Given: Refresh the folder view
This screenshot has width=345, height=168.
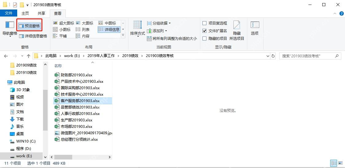Looking at the screenshot, I should coord(273,56).
